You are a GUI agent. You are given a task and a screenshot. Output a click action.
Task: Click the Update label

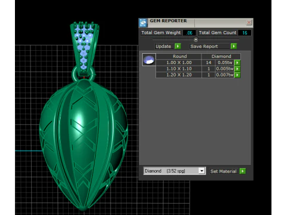163,47
